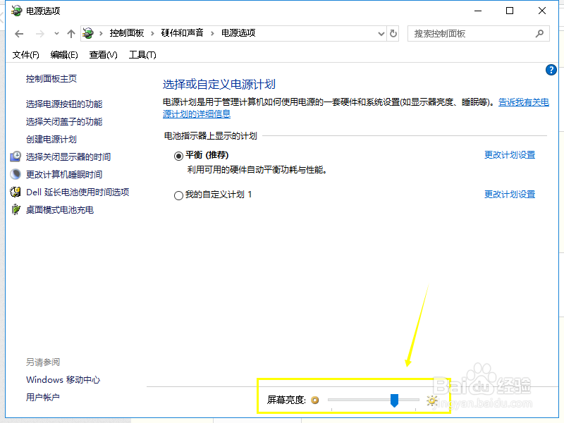
Task: Click the sun icon right of the brightness slider
Action: (432, 400)
